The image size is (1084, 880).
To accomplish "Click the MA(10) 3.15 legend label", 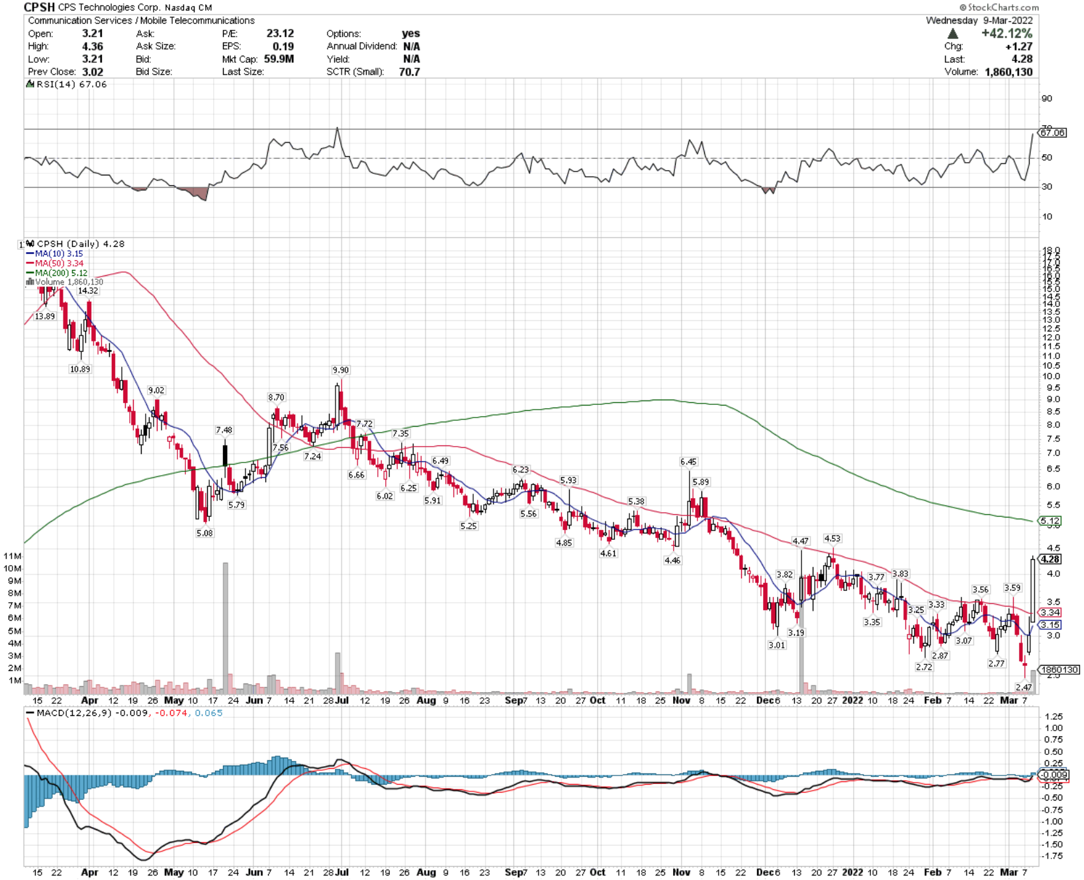I will 59,253.
